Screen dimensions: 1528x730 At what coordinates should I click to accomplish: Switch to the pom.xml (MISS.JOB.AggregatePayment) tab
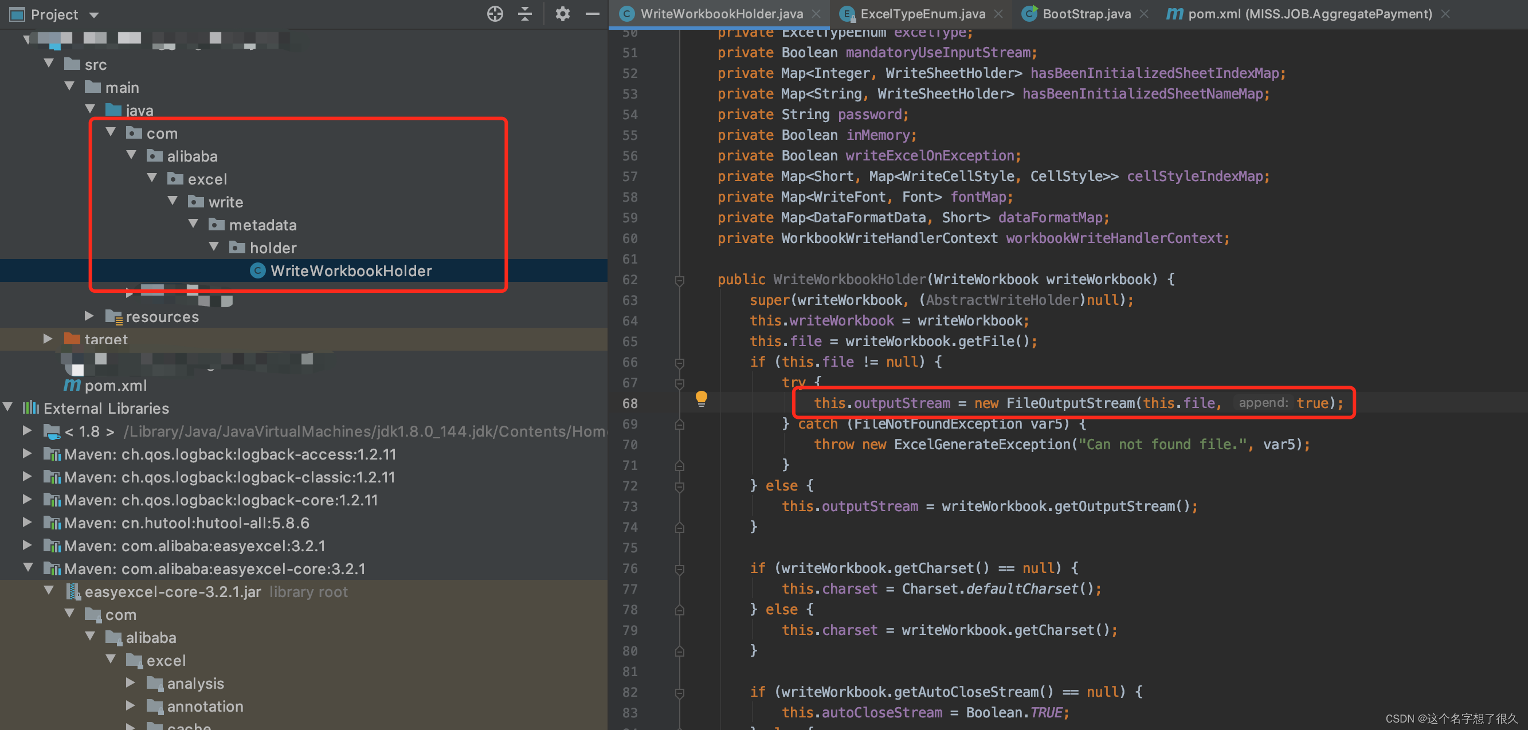coord(1310,14)
